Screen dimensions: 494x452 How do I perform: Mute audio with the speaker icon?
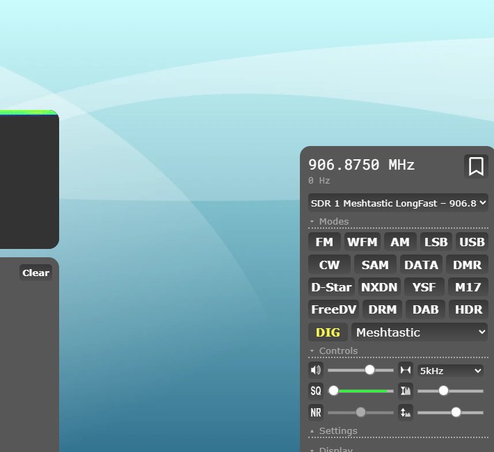pyautogui.click(x=316, y=370)
